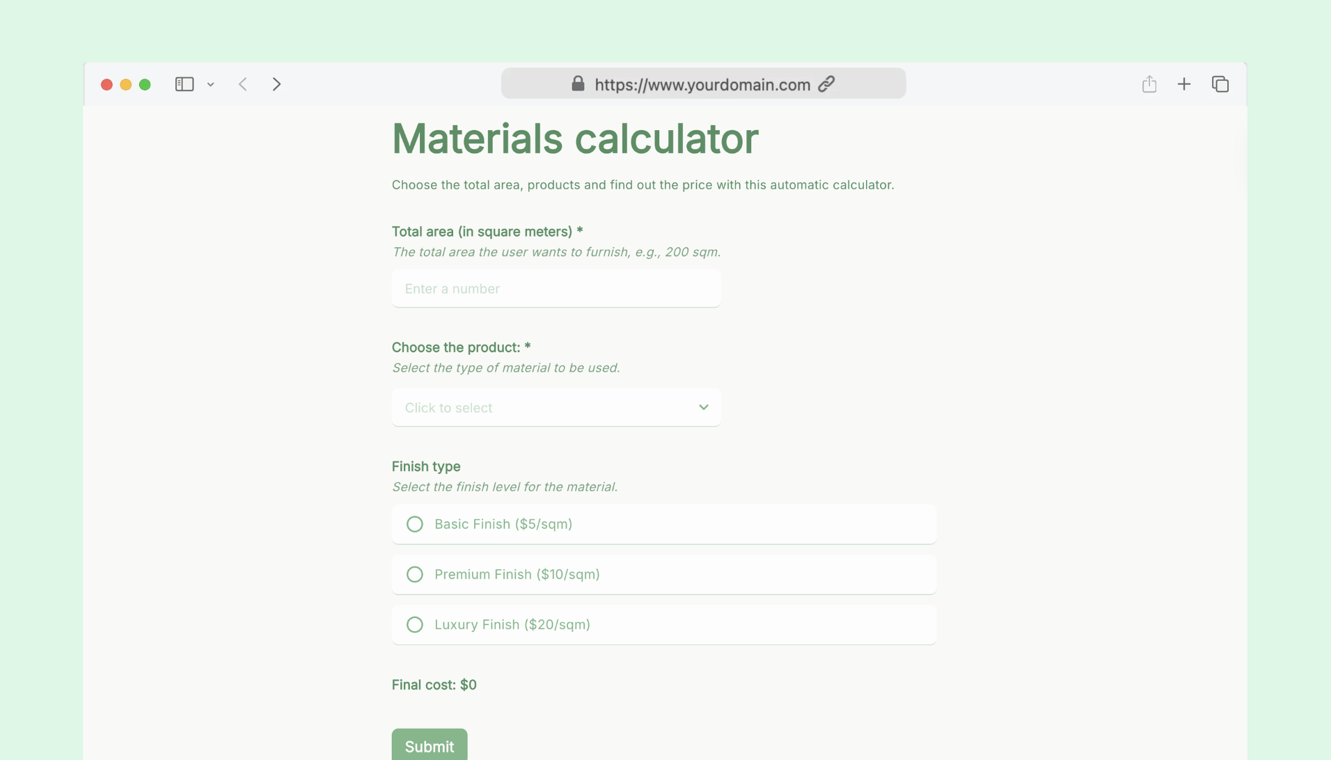Viewport: 1331px width, 760px height.
Task: Open the share icon in toolbar
Action: click(1149, 84)
